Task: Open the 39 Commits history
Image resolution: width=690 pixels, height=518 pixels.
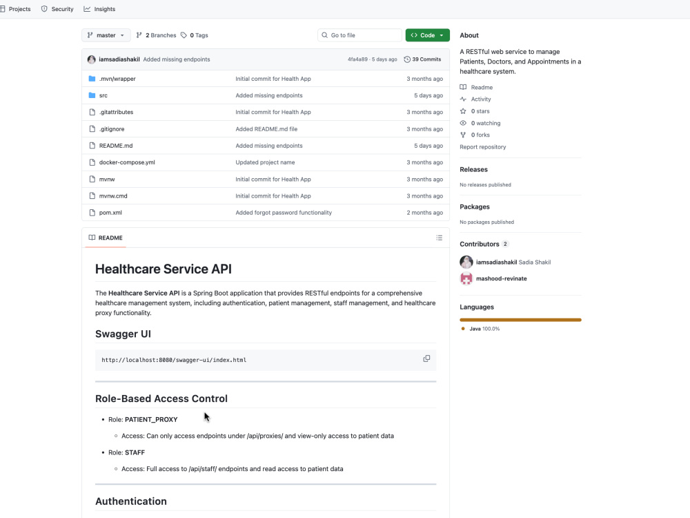Action: tap(422, 59)
